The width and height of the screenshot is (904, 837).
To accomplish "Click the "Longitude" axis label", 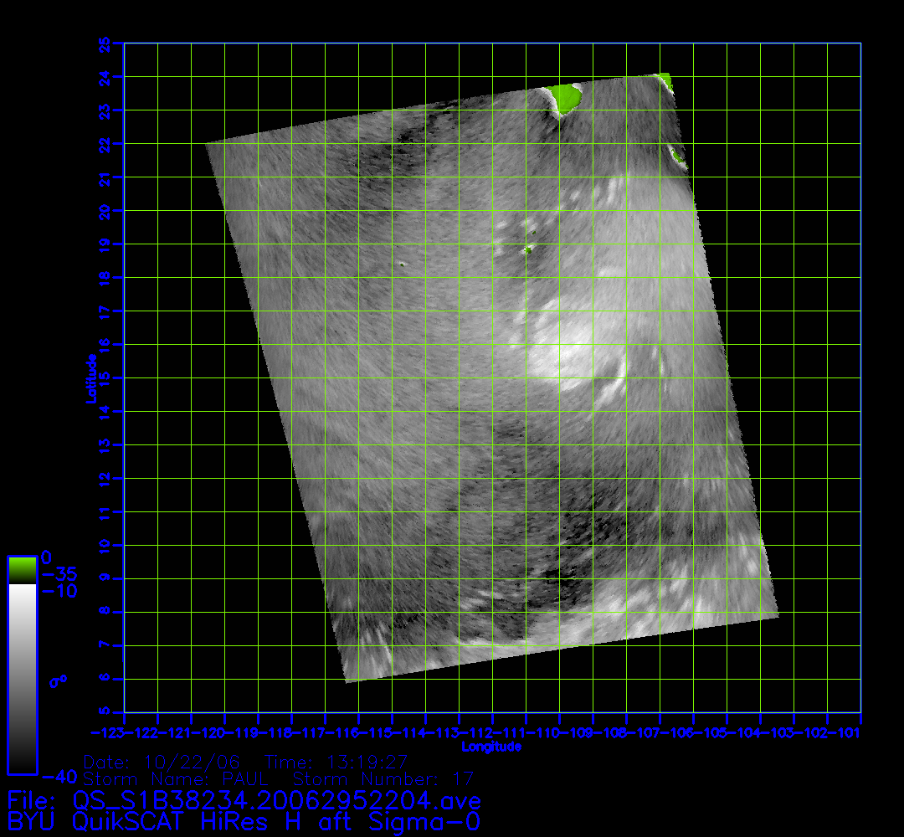I will click(x=492, y=746).
